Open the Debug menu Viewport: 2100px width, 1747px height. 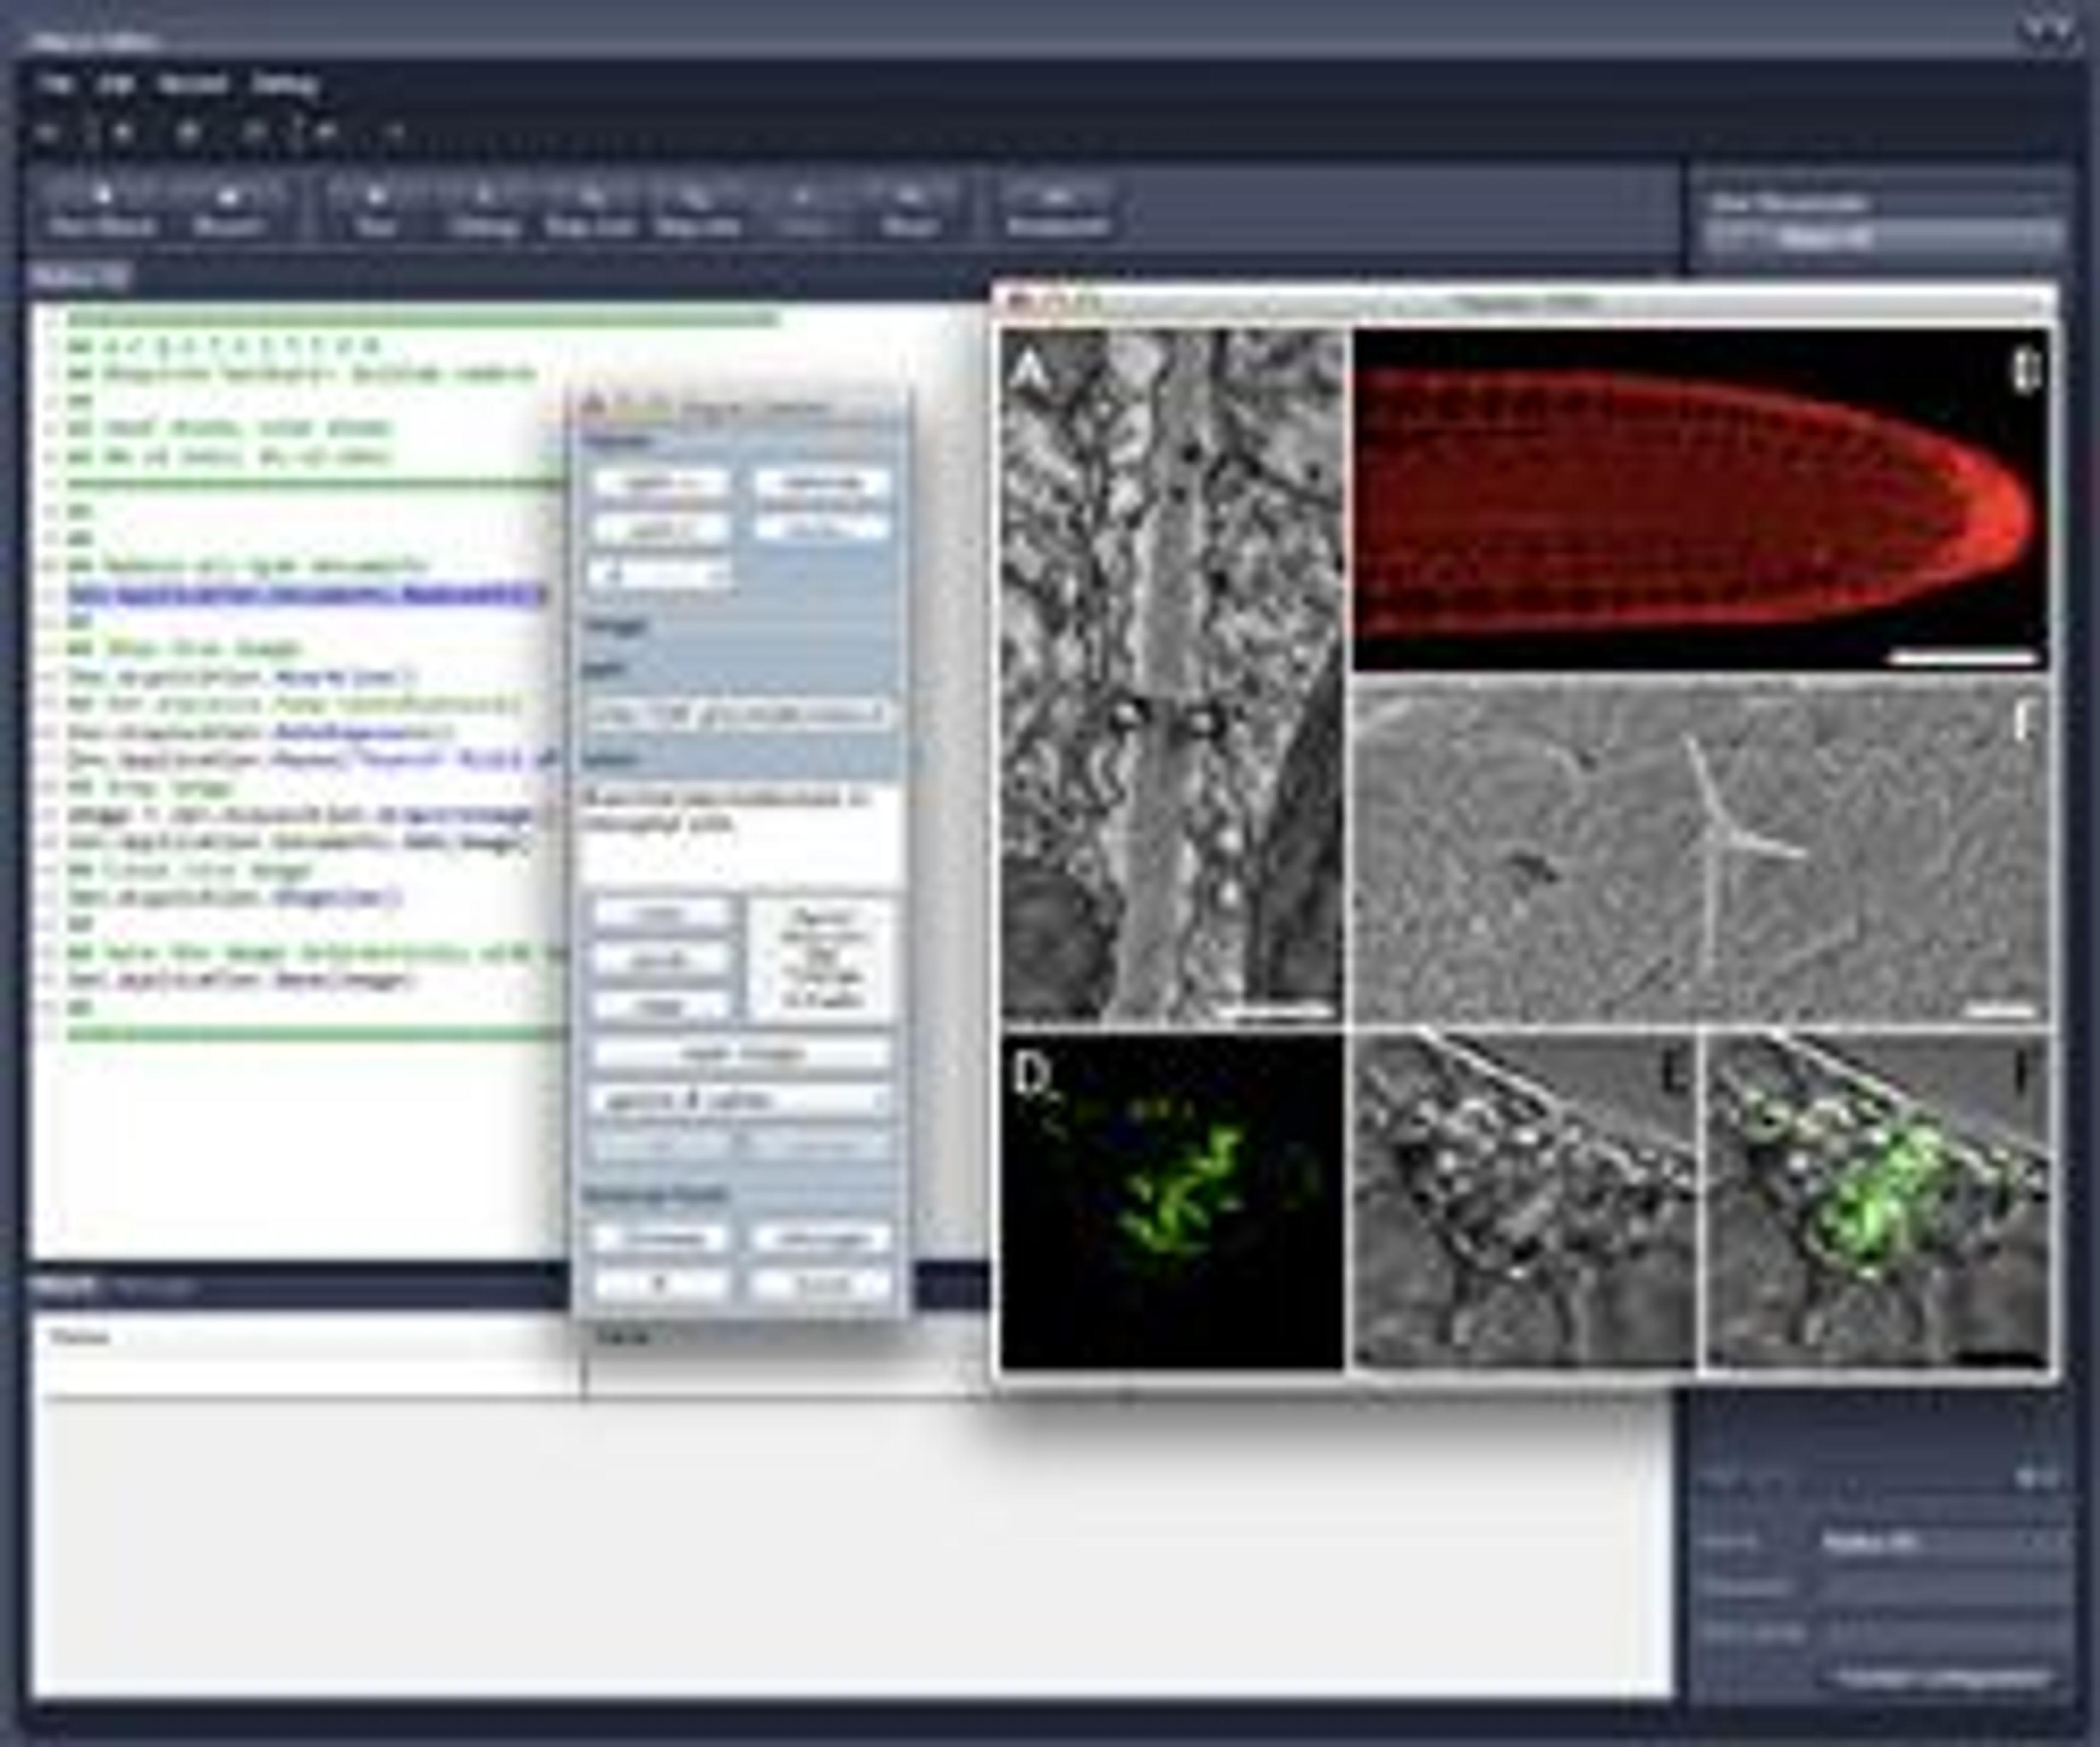tap(285, 84)
